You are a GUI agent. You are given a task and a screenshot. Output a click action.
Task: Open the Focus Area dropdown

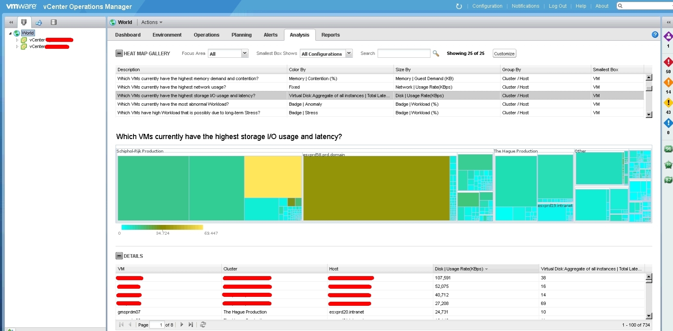point(244,53)
